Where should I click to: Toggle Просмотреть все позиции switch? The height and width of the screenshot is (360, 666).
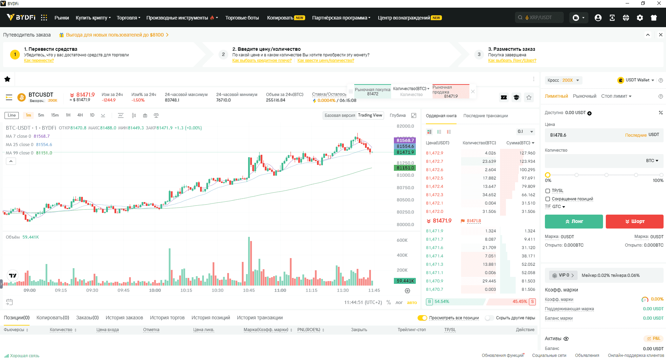(x=422, y=318)
